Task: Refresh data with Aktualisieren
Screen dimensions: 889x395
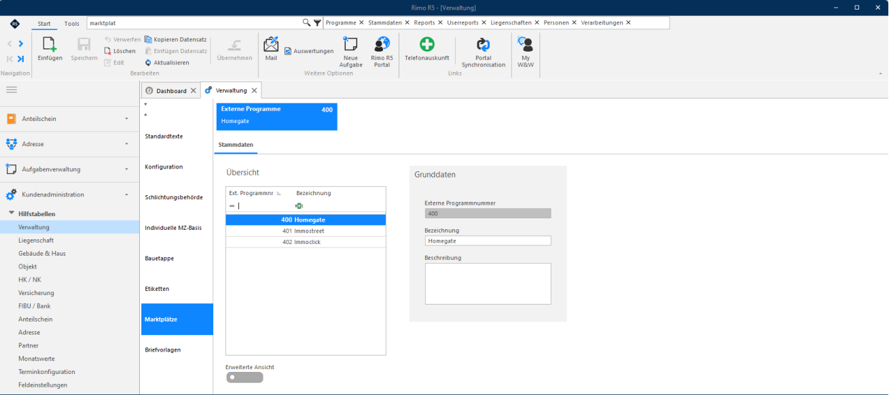Action: pos(166,63)
